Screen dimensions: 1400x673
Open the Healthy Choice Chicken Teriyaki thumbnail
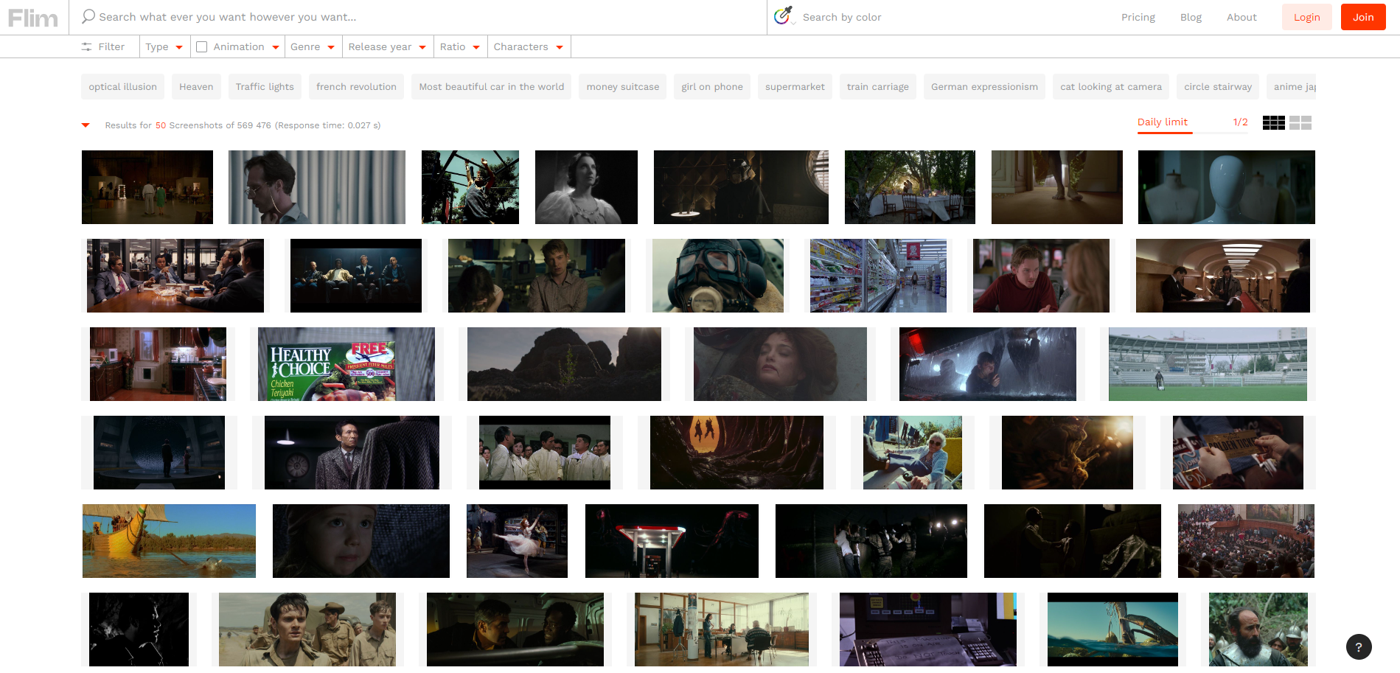346,364
